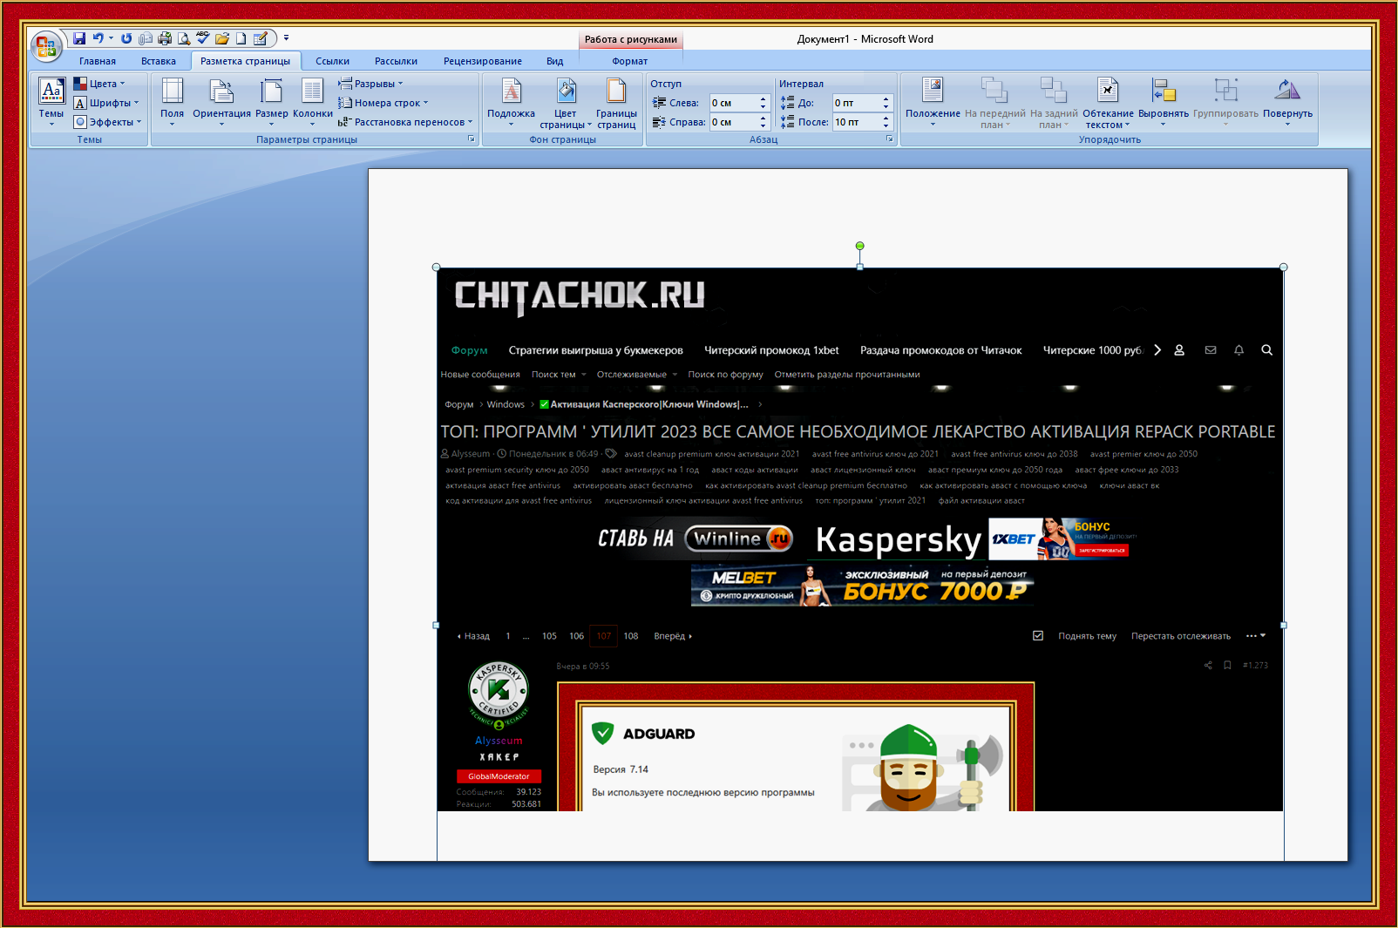Open Параметры страницы dialog launcher
The image size is (1398, 928).
(472, 139)
